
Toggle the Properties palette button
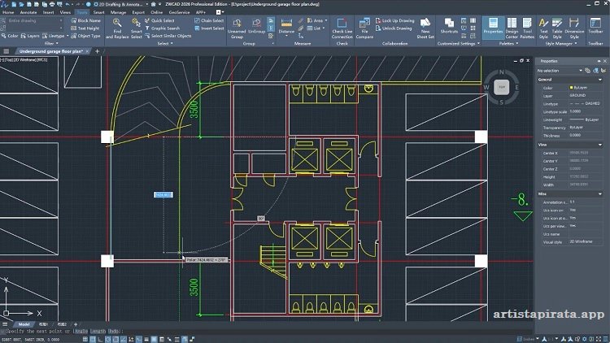coord(493,28)
